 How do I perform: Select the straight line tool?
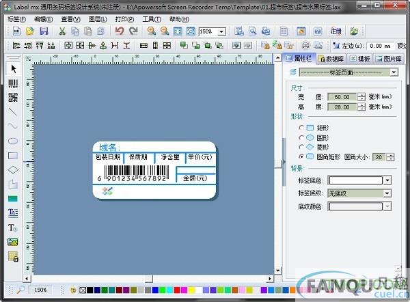[13, 112]
